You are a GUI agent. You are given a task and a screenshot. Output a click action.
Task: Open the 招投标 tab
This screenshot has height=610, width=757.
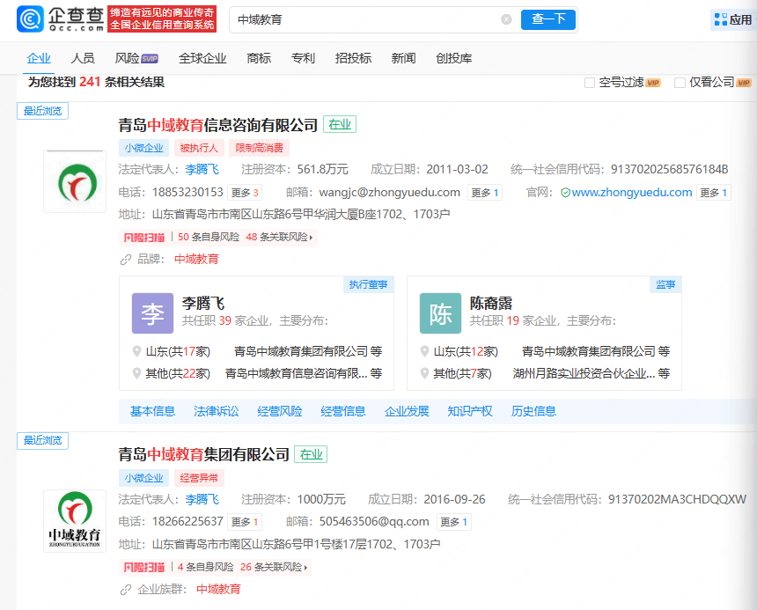353,58
